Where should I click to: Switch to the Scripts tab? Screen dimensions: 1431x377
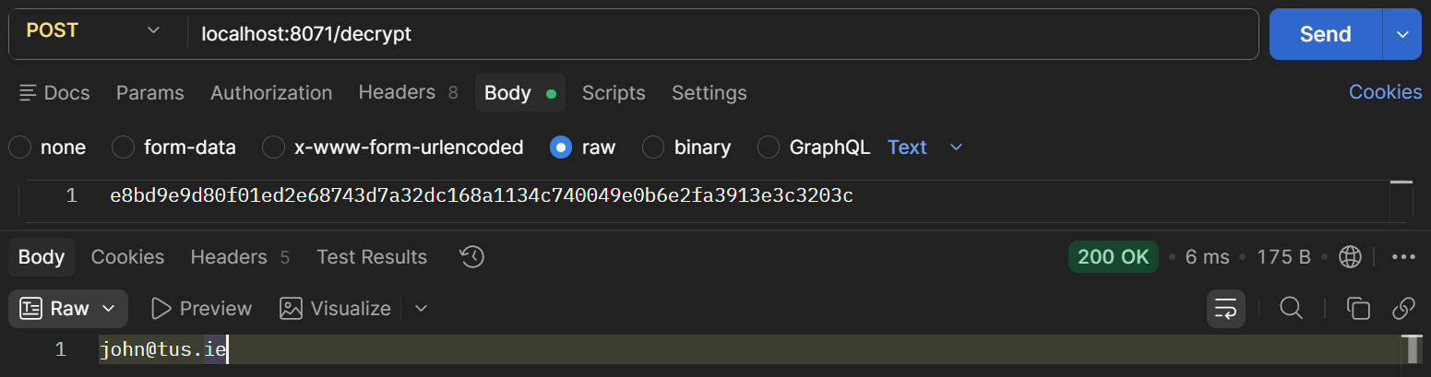click(x=614, y=93)
